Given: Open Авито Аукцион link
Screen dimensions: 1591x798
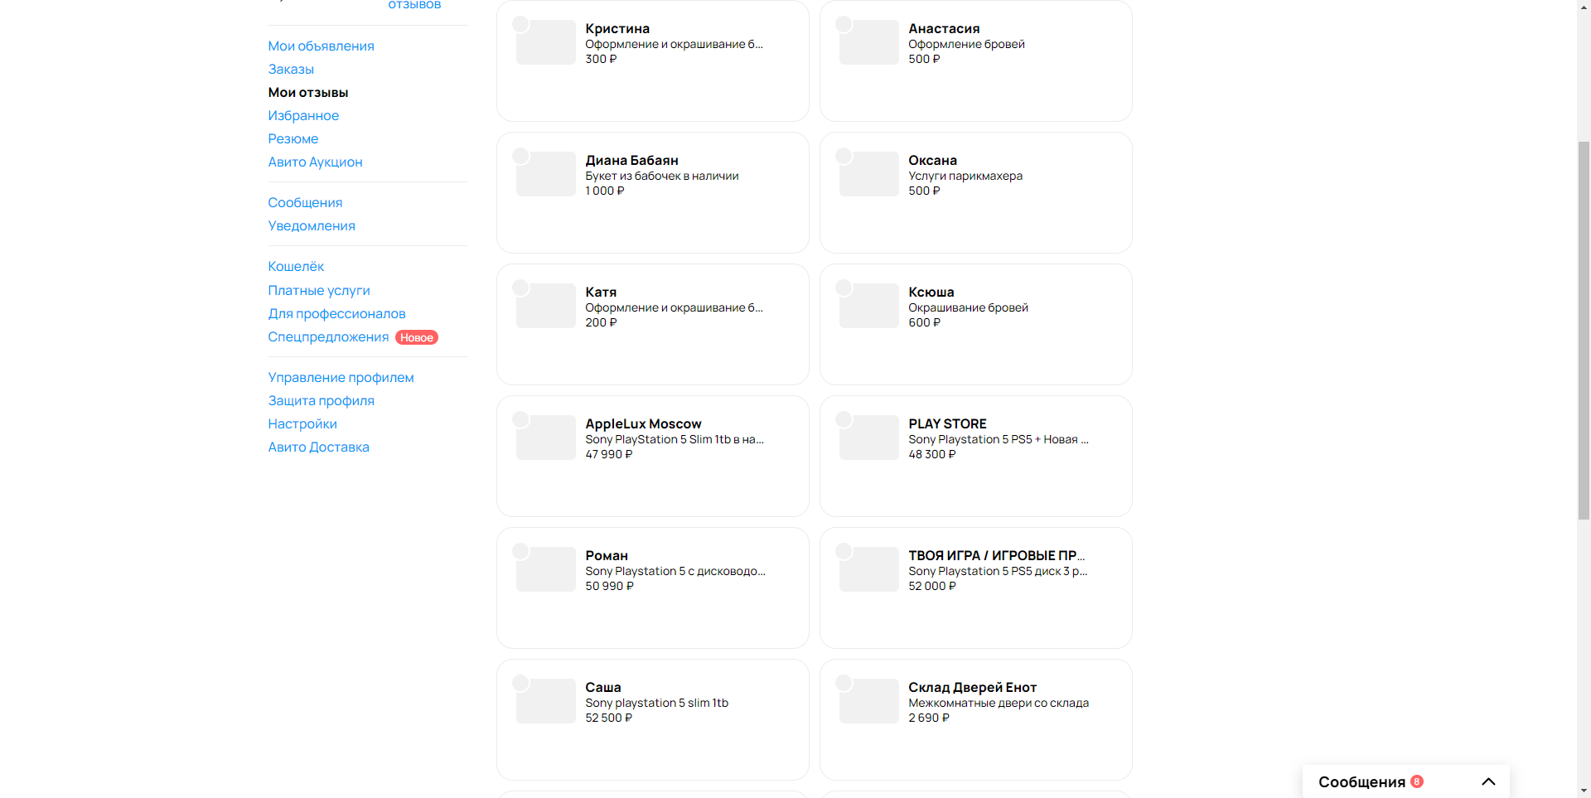Looking at the screenshot, I should click(x=315, y=162).
